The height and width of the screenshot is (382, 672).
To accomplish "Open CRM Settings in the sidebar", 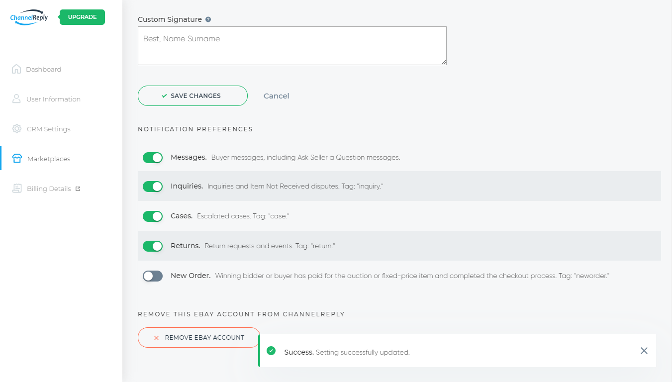I will [x=48, y=129].
